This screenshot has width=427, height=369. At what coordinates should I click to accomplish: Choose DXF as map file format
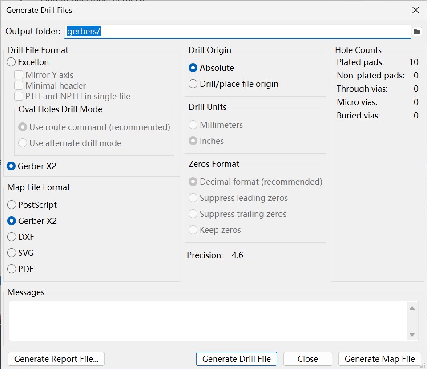pyautogui.click(x=12, y=237)
